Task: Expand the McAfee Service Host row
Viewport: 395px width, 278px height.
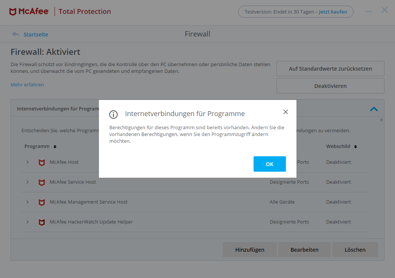Action: point(27,182)
